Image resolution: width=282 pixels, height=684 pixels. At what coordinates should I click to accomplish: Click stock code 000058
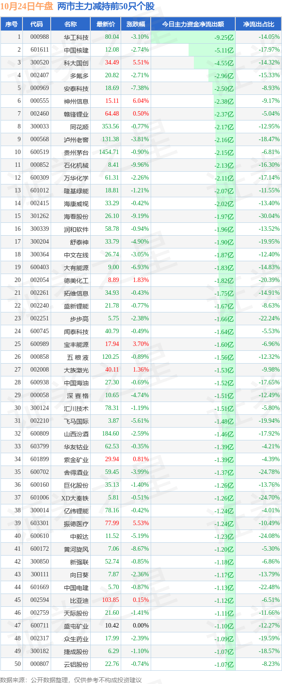pyautogui.click(x=40, y=395)
